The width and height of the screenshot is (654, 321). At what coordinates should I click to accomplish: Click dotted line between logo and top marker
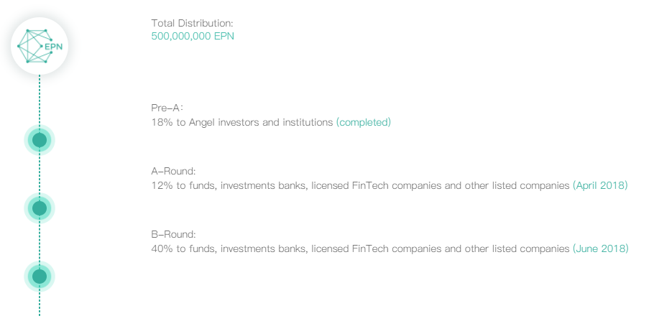pyautogui.click(x=40, y=101)
